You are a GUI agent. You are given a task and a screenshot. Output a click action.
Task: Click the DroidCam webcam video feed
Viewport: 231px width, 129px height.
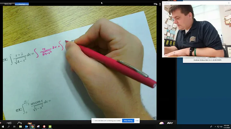tap(198, 31)
